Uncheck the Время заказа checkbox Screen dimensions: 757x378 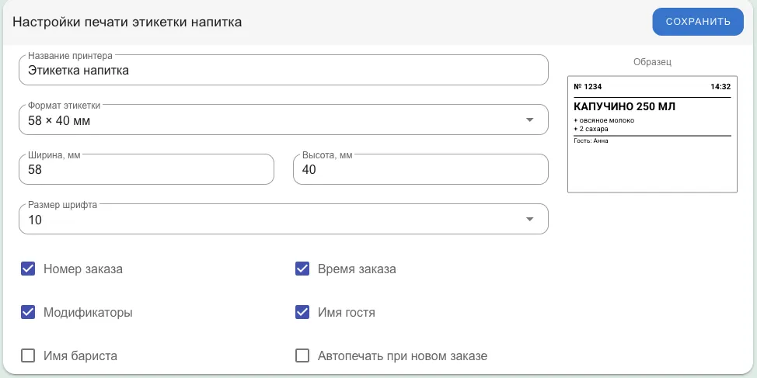coord(302,269)
